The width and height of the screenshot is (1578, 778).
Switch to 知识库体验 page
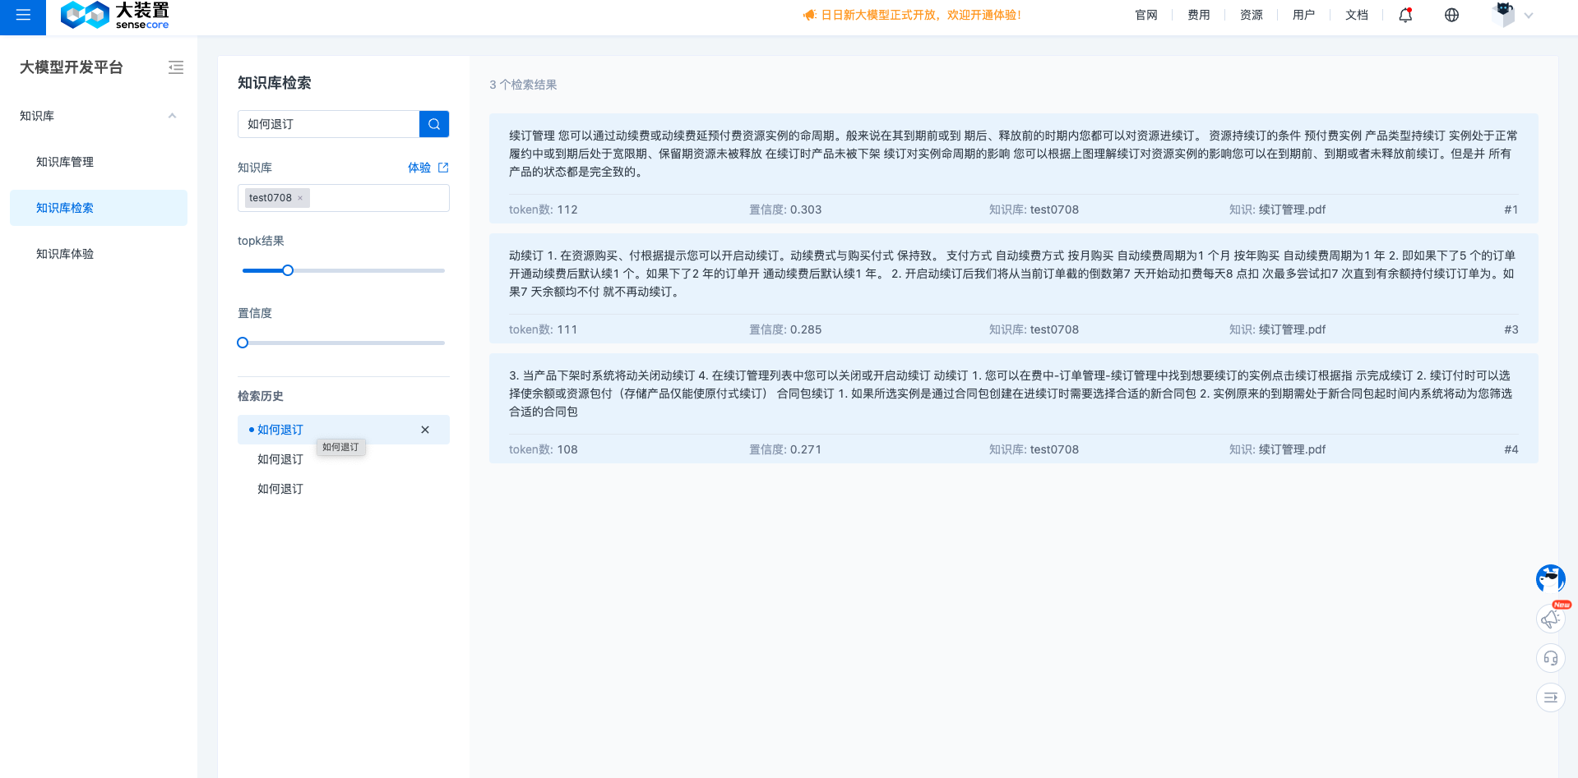pyautogui.click(x=66, y=254)
